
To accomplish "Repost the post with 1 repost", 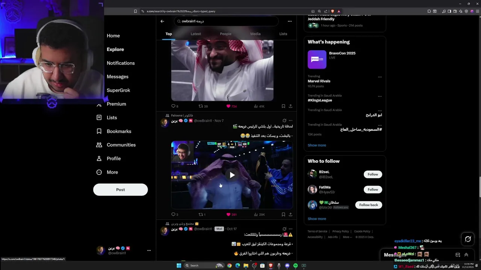I will (x=202, y=214).
